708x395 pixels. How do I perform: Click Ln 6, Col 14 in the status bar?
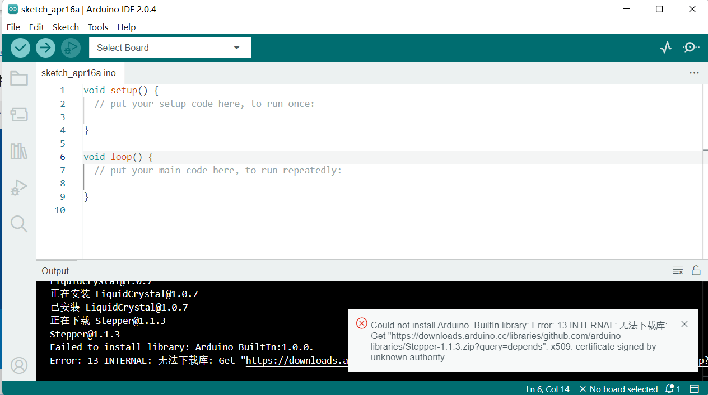coord(548,389)
